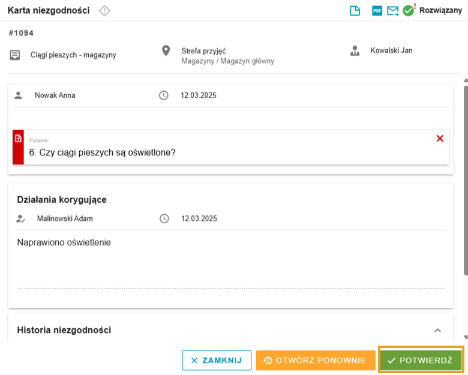Click the ZAMKNIJ button
Viewport: 468px width, 375px height.
[x=217, y=361]
